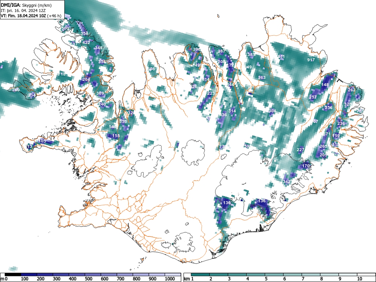Click the visibility value 381 on the map
This screenshot has width=376, height=282.
point(251,55)
